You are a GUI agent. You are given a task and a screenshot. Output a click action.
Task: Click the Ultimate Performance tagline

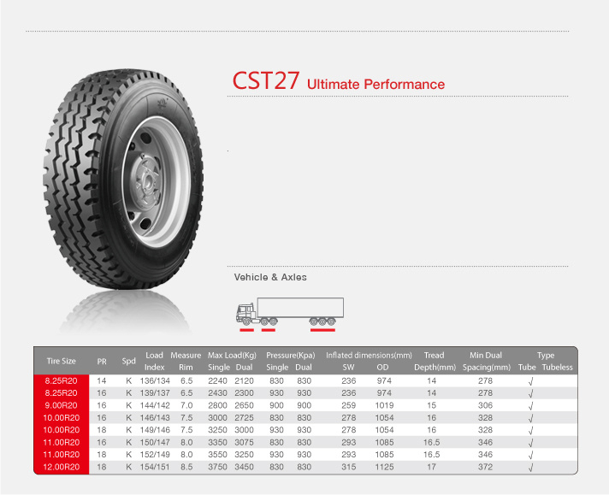[375, 85]
